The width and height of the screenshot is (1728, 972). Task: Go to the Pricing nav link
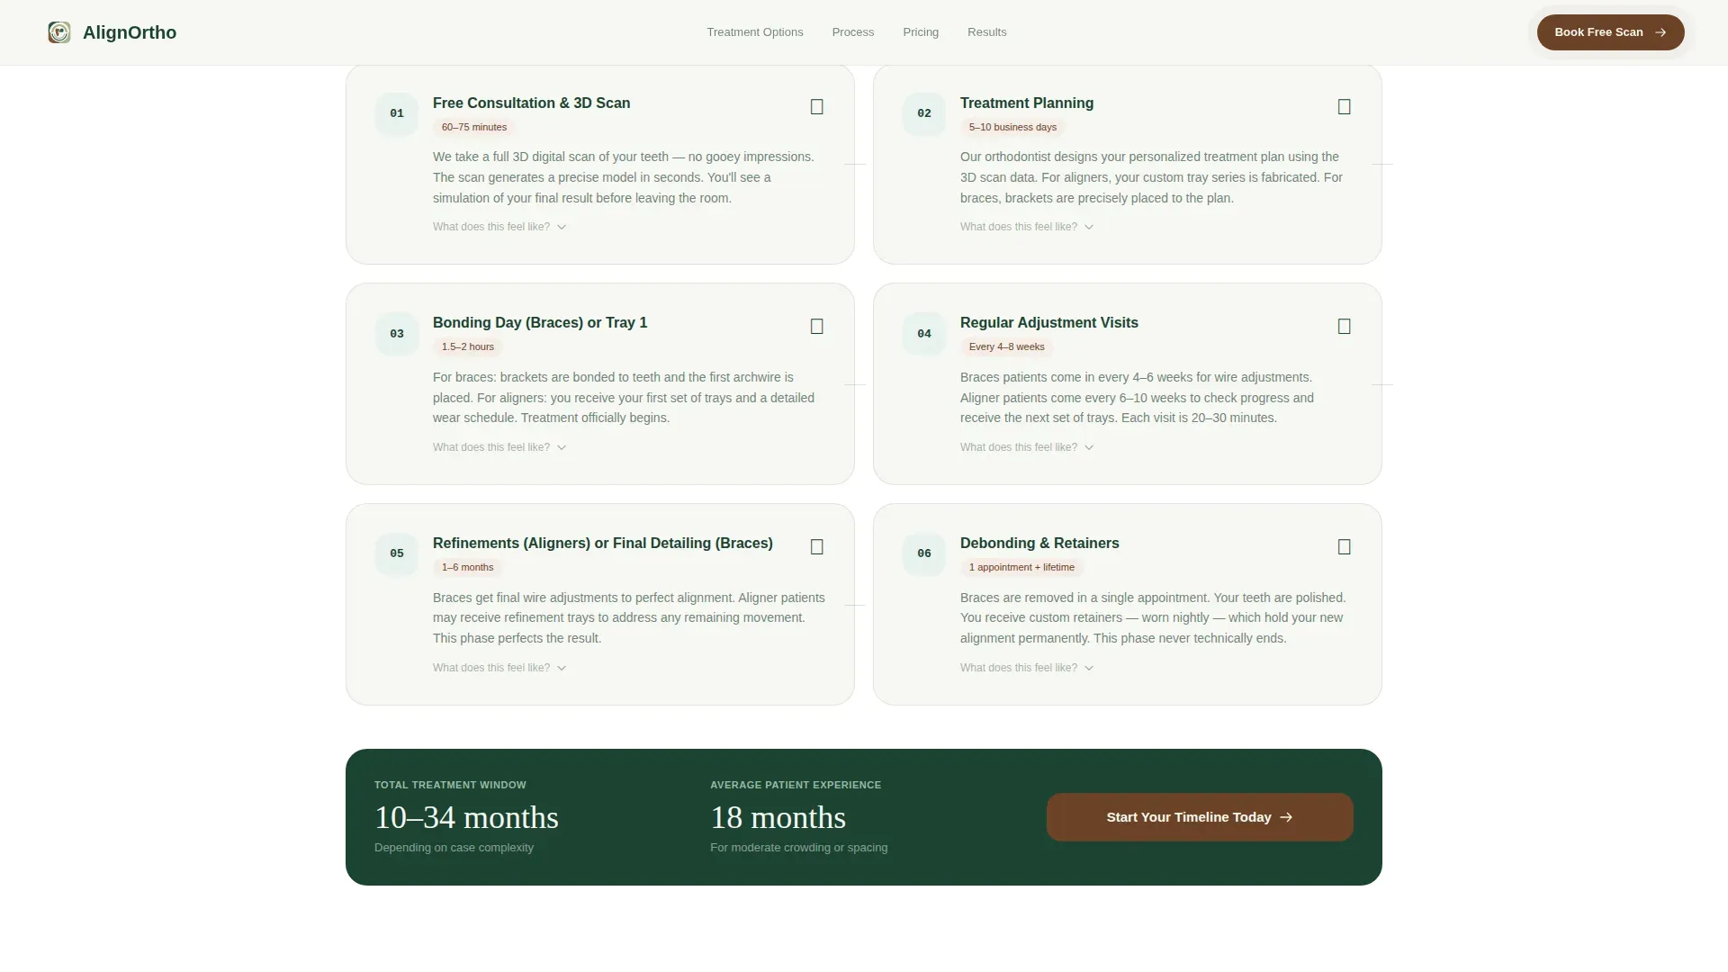pos(921,32)
